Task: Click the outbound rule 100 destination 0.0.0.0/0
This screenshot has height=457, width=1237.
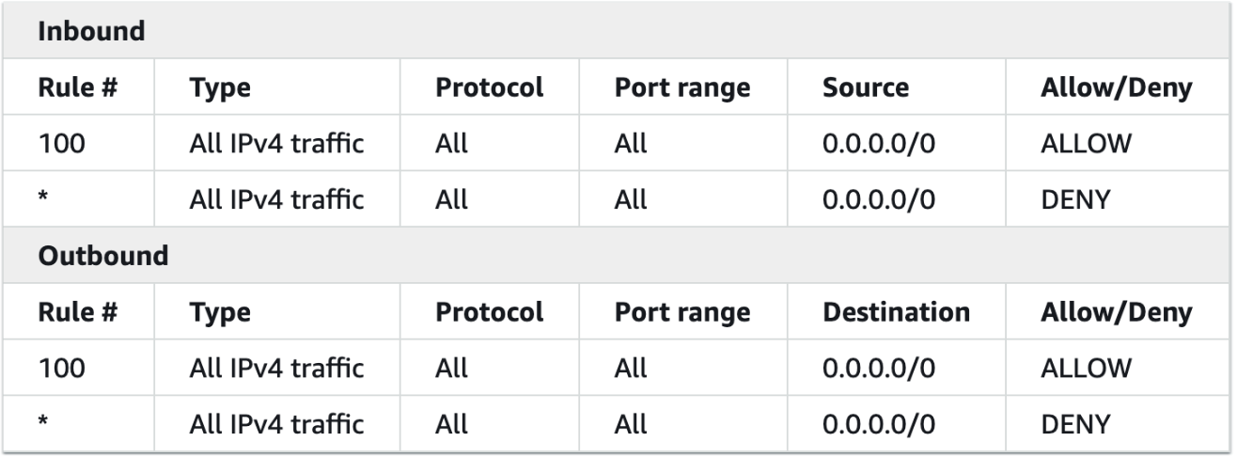Action: tap(878, 368)
